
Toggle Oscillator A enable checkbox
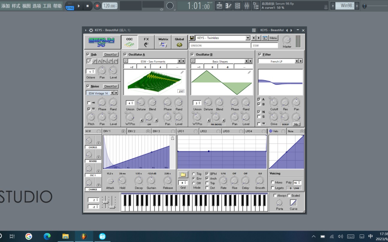(x=125, y=54)
